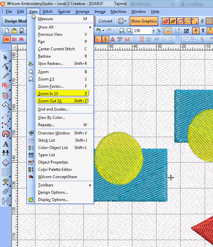Toggle the red leaf stitches view icon
The image size is (213, 247).
[x=166, y=21]
